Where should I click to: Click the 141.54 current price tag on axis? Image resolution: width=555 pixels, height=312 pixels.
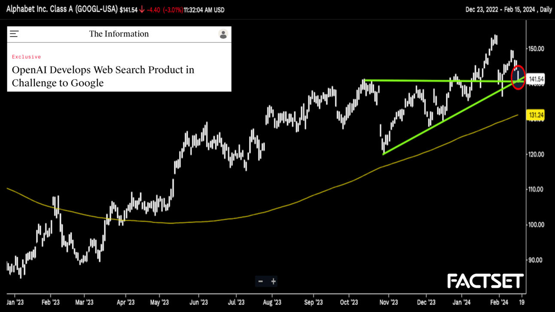[x=537, y=79]
